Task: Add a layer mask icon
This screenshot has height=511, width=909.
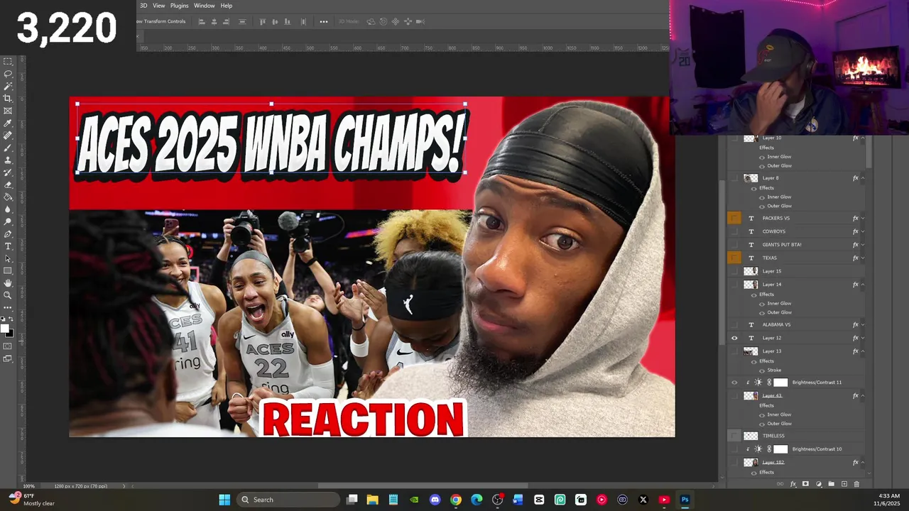Action: [805, 484]
